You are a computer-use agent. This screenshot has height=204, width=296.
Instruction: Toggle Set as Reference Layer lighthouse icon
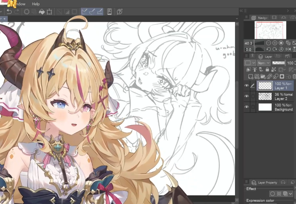pos(255,70)
